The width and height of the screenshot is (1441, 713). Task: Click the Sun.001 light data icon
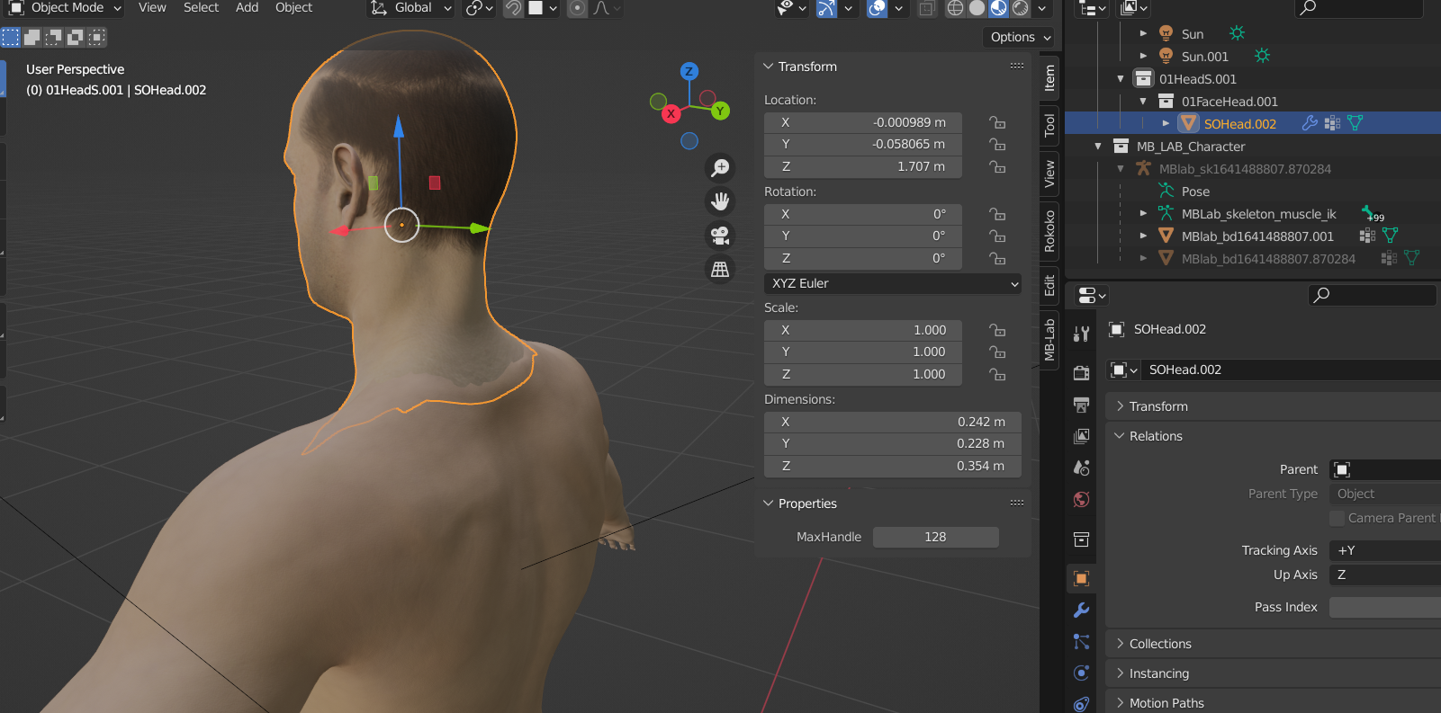[x=1263, y=56]
